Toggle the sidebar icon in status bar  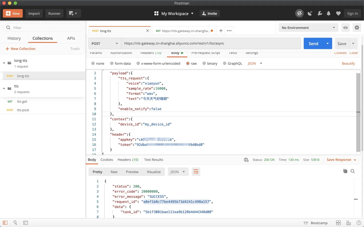tap(5, 223)
